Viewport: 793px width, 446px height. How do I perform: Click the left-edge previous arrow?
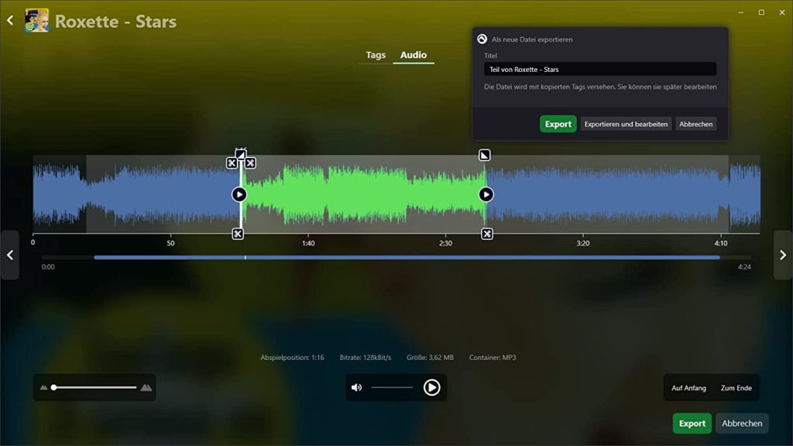click(x=9, y=255)
